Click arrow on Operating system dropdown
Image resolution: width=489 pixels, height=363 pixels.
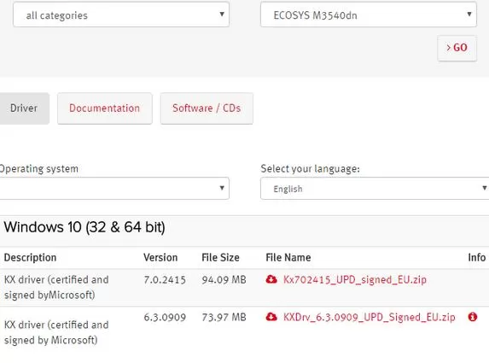click(x=222, y=188)
